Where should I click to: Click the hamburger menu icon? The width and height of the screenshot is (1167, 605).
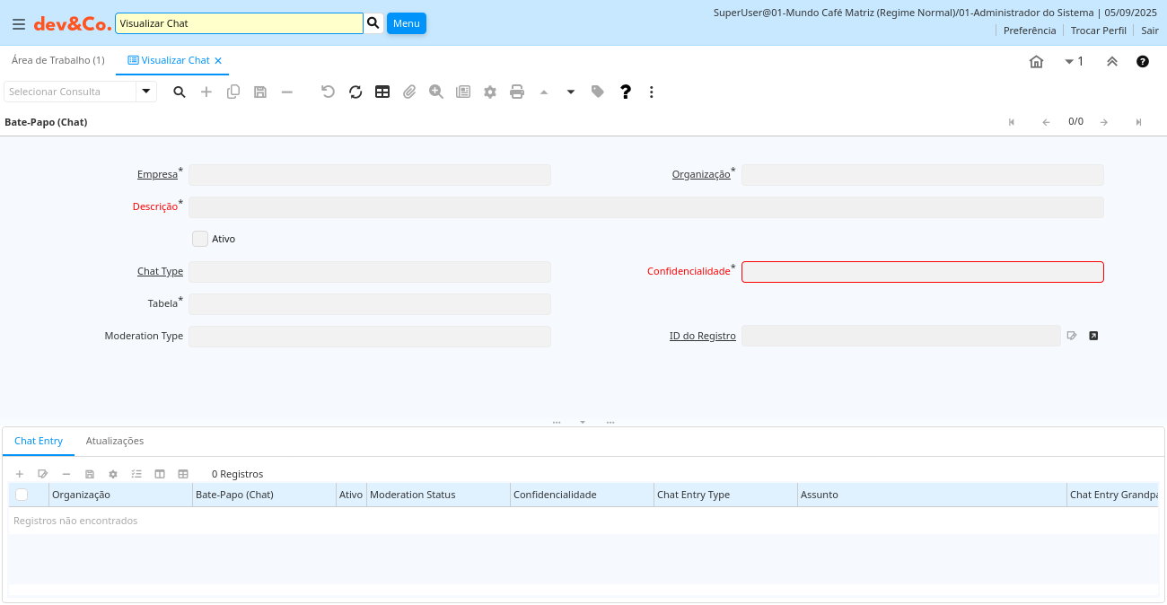click(x=18, y=24)
